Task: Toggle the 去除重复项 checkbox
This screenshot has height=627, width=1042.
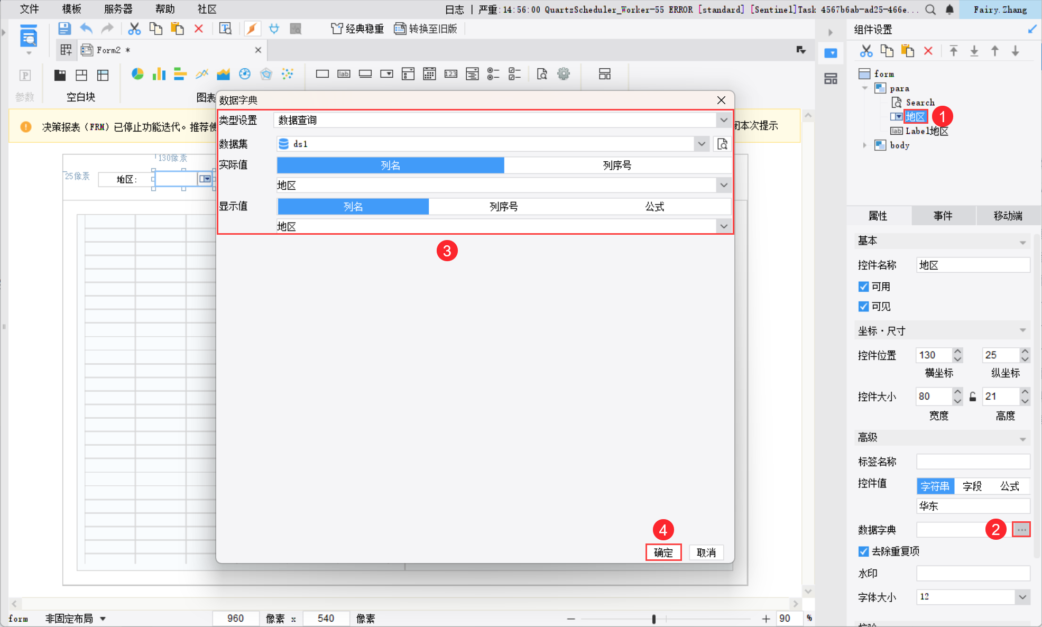Action: click(x=863, y=551)
